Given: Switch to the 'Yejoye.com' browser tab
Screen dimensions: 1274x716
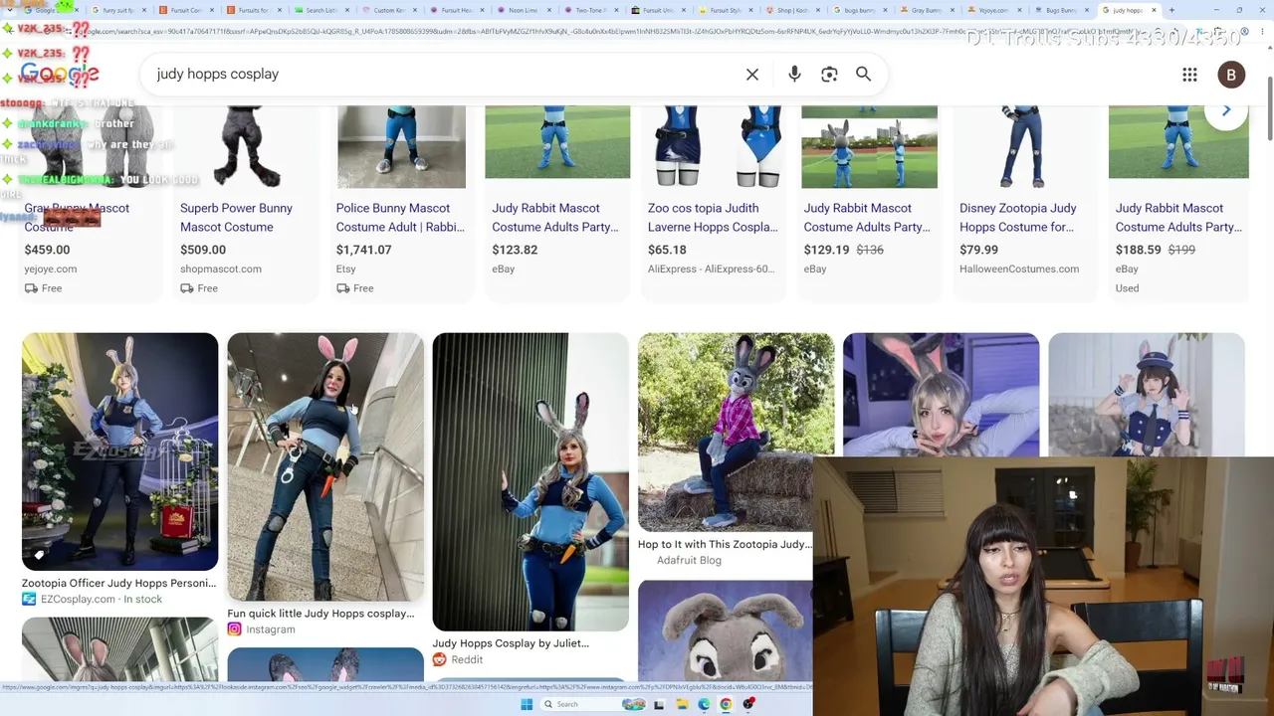Looking at the screenshot, I should pos(995,10).
